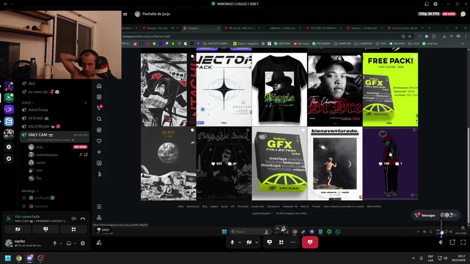Open Discord from the Windows taskbar
The width and height of the screenshot is (470, 264).
click(30, 258)
